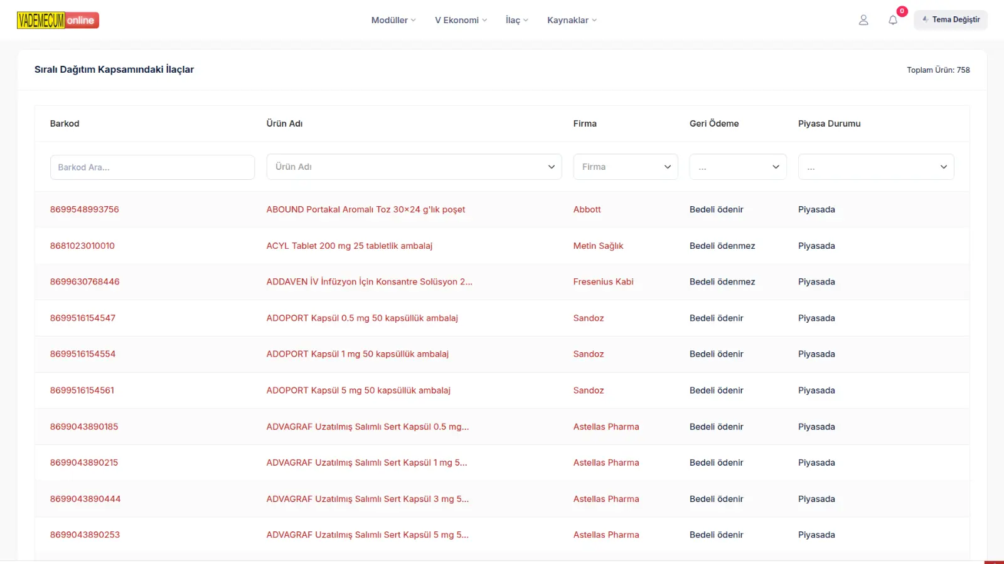The height and width of the screenshot is (564, 1004).
Task: Open barcode link 8699516154561
Action: click(82, 390)
